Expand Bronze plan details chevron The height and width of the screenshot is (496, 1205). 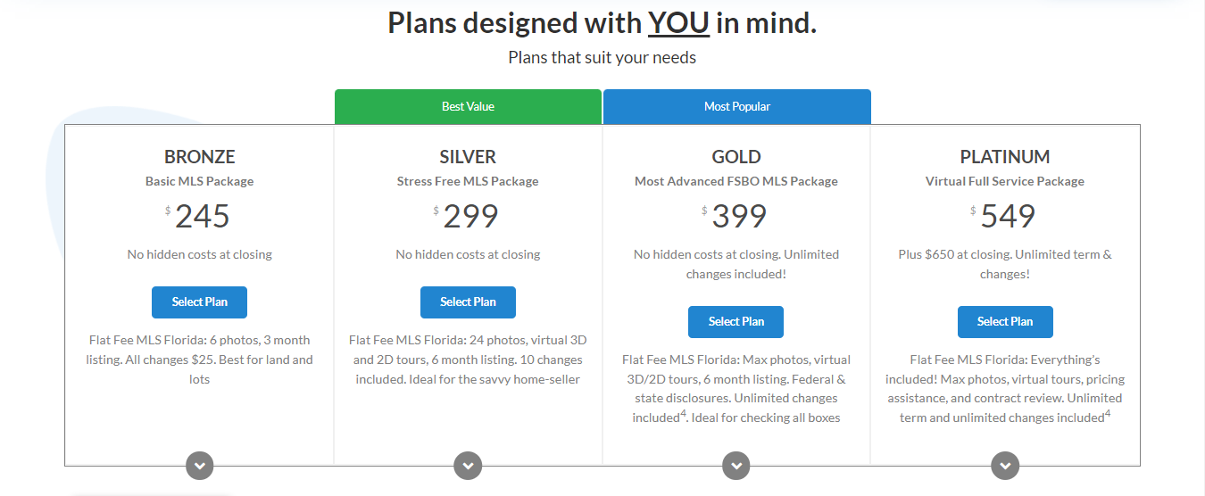coord(199,465)
